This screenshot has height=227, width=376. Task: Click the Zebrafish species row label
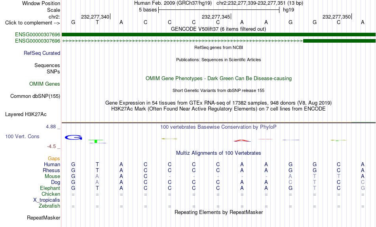point(49,206)
